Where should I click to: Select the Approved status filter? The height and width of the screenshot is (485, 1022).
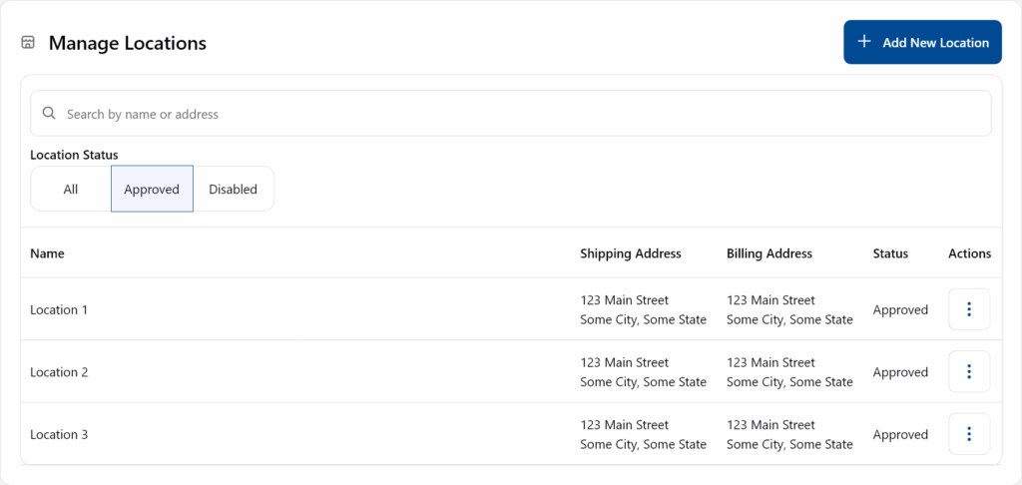(x=152, y=190)
